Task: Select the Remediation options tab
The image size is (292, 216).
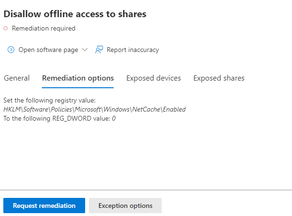Action: tap(78, 78)
